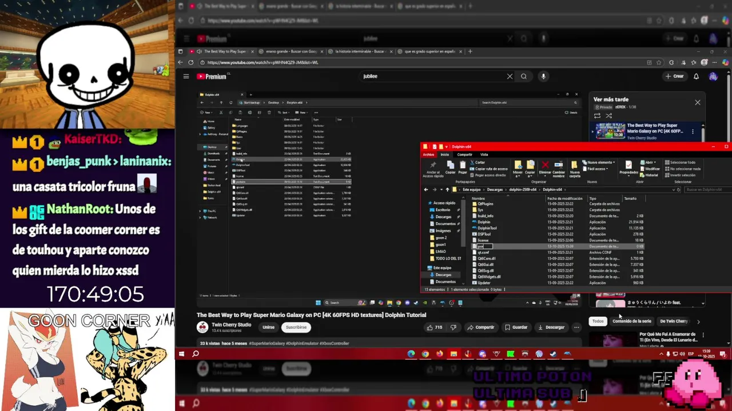Pin folder with Anclar al Acceso rápido

tap(433, 170)
